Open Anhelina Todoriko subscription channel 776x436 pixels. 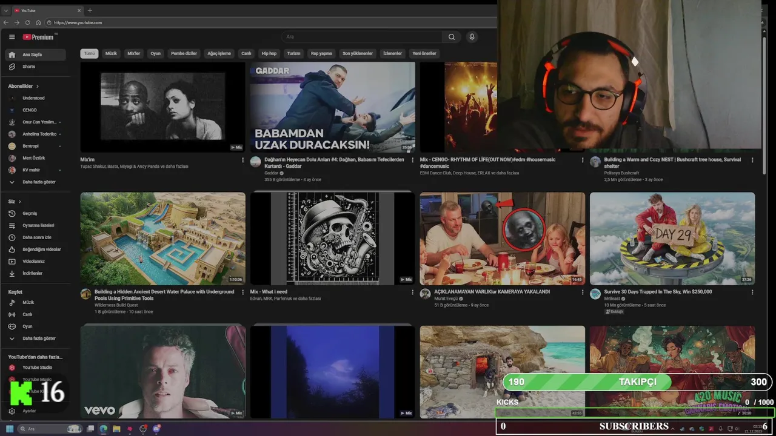tap(36, 134)
